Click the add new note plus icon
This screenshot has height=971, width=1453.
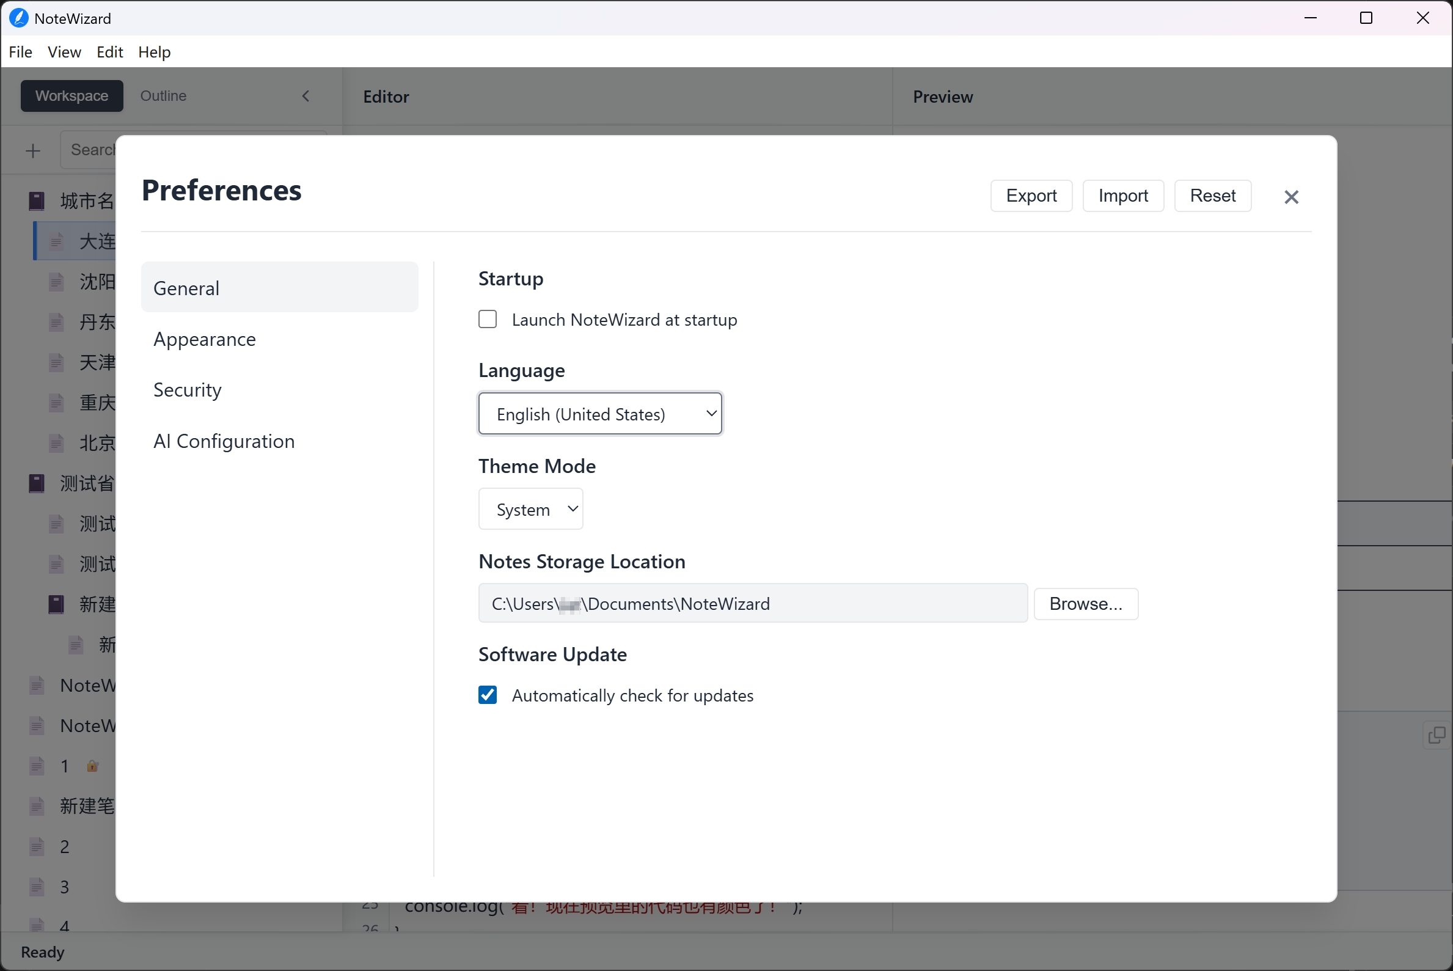(33, 150)
